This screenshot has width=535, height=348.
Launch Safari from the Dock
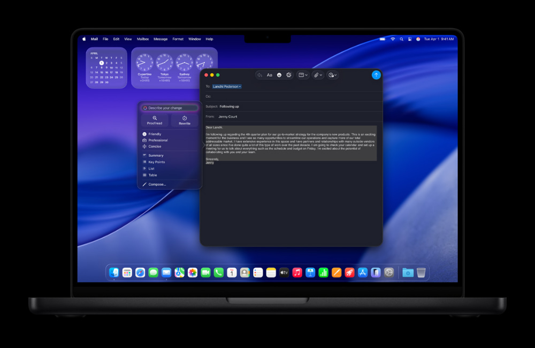pyautogui.click(x=140, y=273)
